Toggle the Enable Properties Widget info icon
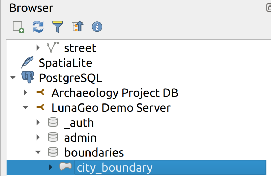This screenshot has width=271, height=176. [97, 27]
